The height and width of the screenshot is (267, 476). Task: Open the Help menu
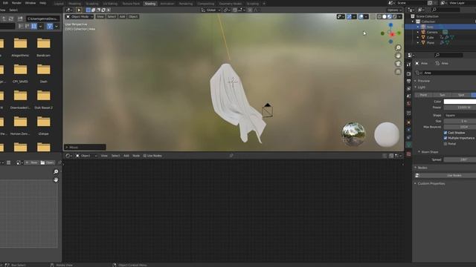(x=43, y=3)
